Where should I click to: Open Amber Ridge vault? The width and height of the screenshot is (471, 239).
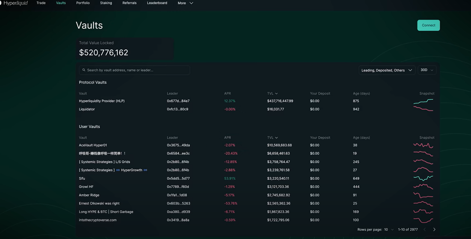[89, 195]
